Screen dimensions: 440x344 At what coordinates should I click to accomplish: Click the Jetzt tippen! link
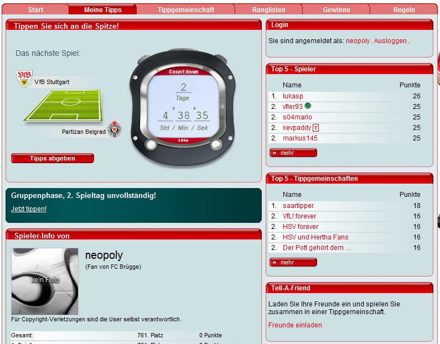coord(29,209)
